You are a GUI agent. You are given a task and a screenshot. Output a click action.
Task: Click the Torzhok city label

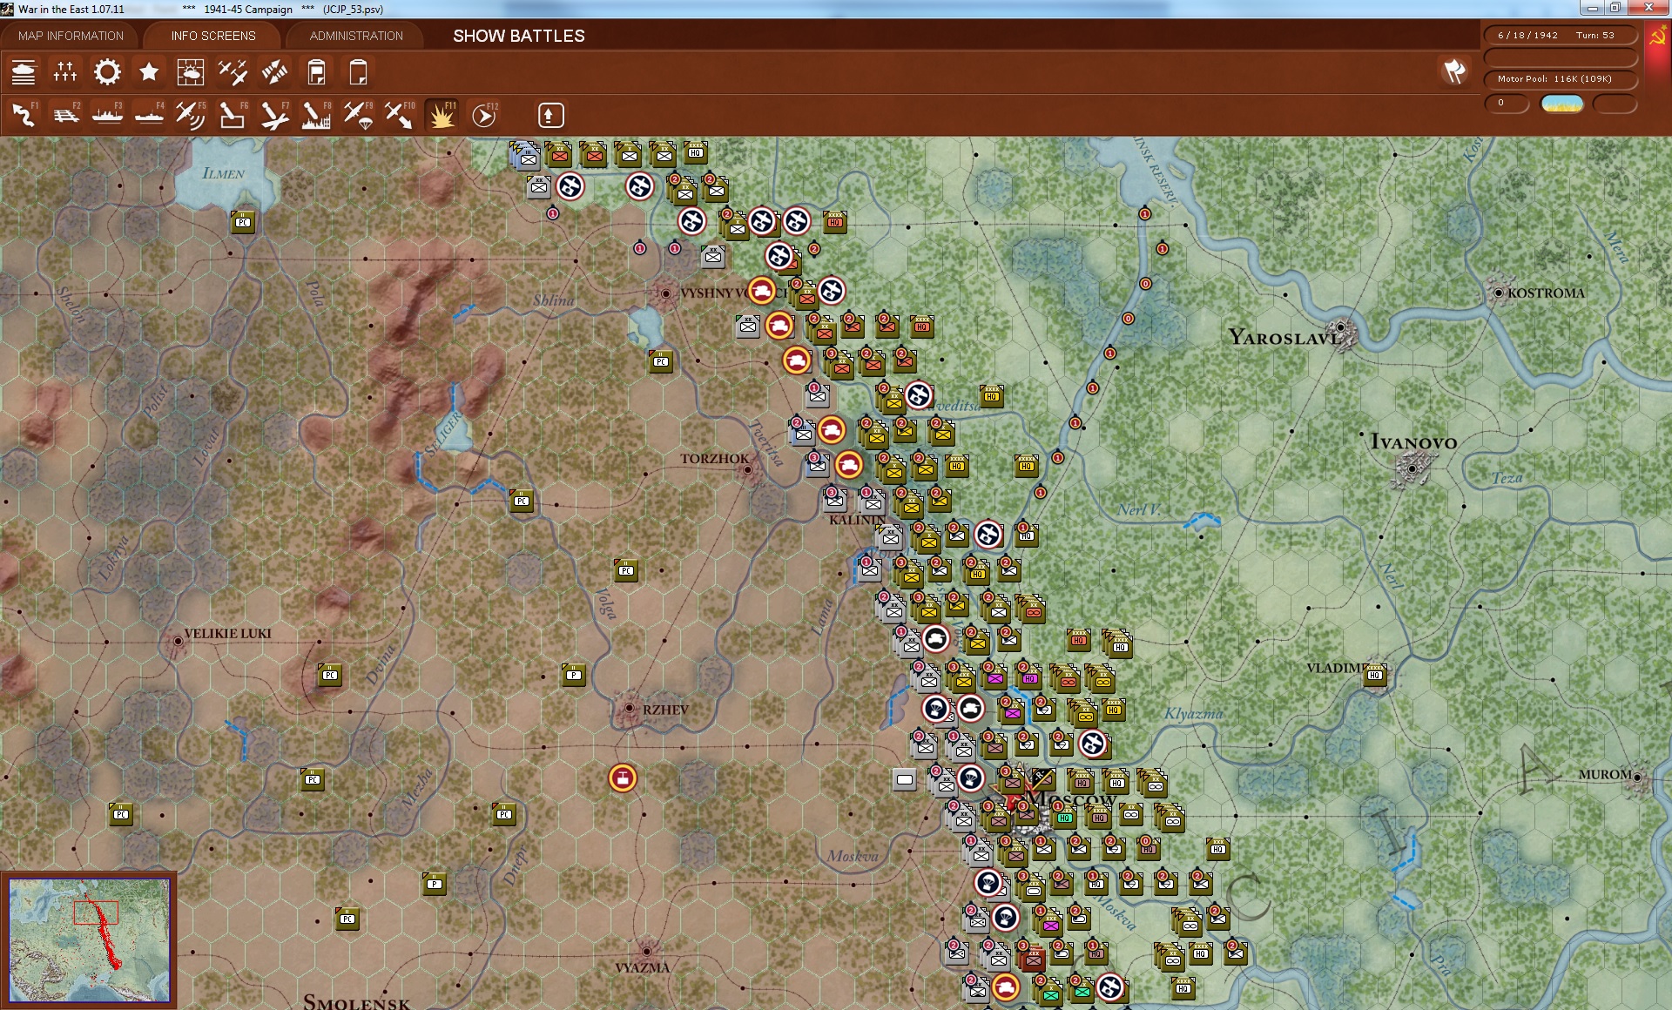[715, 459]
